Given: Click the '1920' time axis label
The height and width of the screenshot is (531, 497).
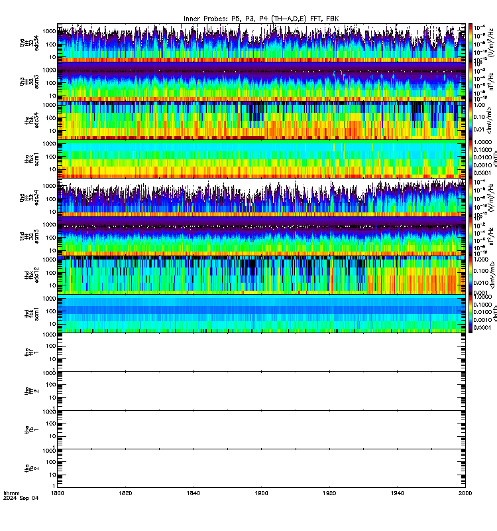Looking at the screenshot, I should 329,493.
